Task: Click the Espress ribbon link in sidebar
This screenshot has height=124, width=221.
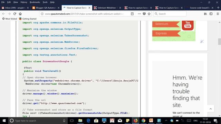Action: pos(166,33)
